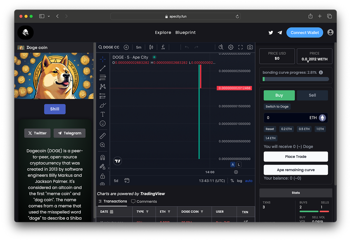Click Switch to Doge

tap(277, 106)
